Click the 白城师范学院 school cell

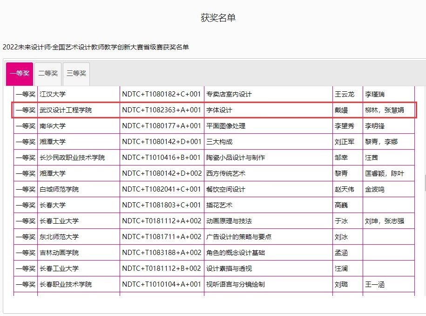click(59, 189)
